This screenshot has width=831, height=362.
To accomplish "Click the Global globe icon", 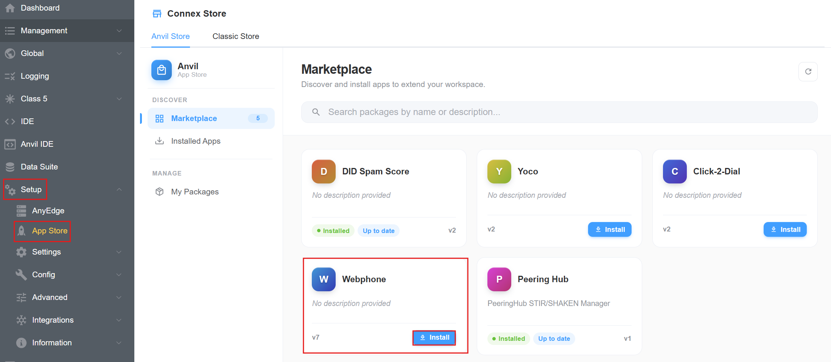I will pyautogui.click(x=10, y=53).
